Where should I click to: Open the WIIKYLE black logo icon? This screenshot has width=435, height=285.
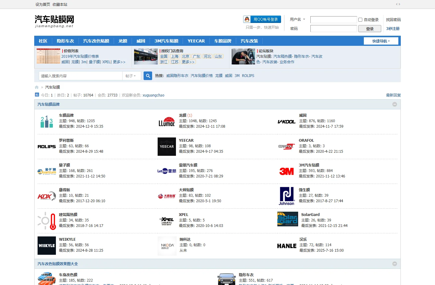[x=47, y=246]
